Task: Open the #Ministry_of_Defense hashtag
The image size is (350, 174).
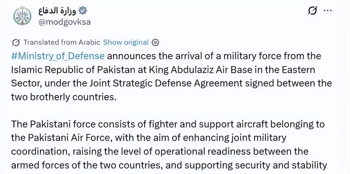Action: pos(58,56)
